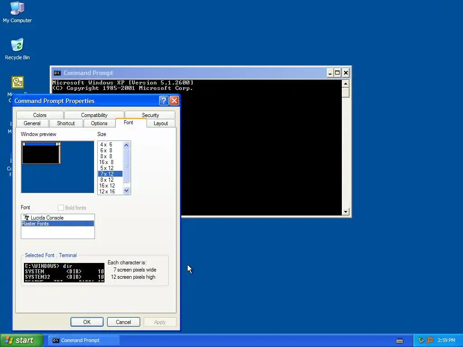
Task: Choose font size 12 x 16
Action: click(x=110, y=192)
